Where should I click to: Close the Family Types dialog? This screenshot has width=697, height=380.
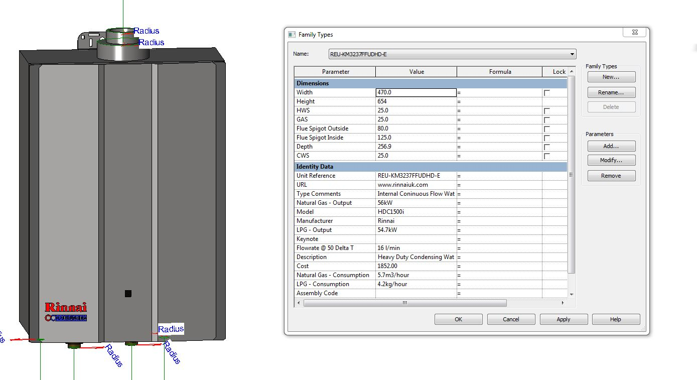[634, 33]
